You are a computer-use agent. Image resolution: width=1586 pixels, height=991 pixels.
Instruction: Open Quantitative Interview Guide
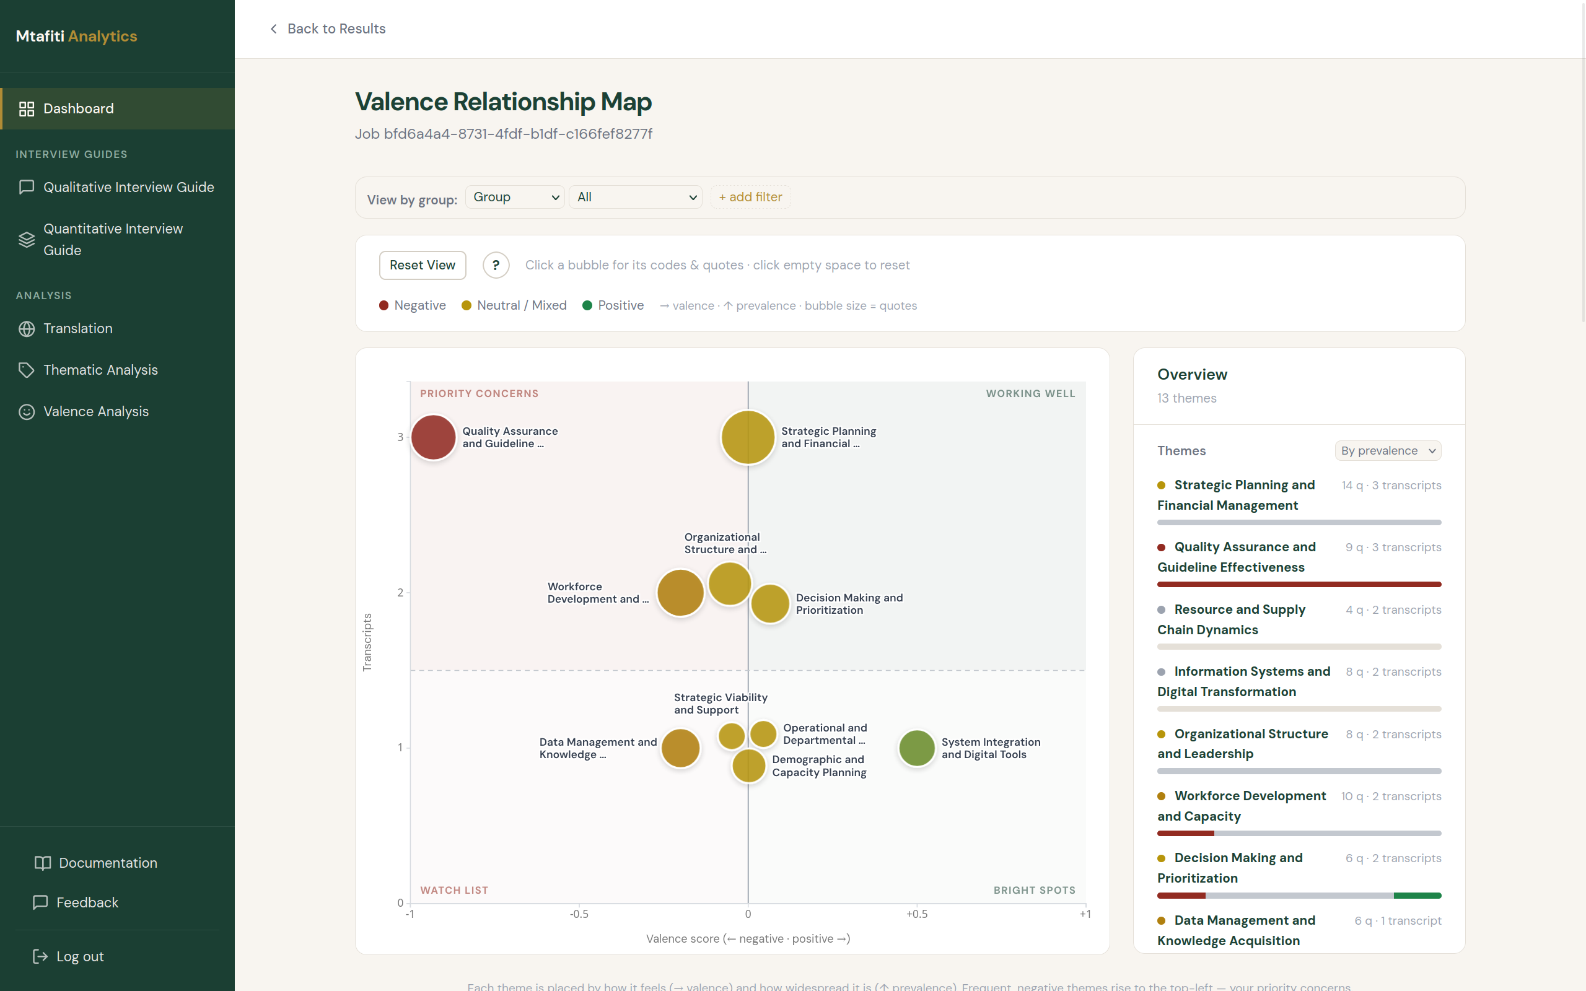[x=117, y=240]
